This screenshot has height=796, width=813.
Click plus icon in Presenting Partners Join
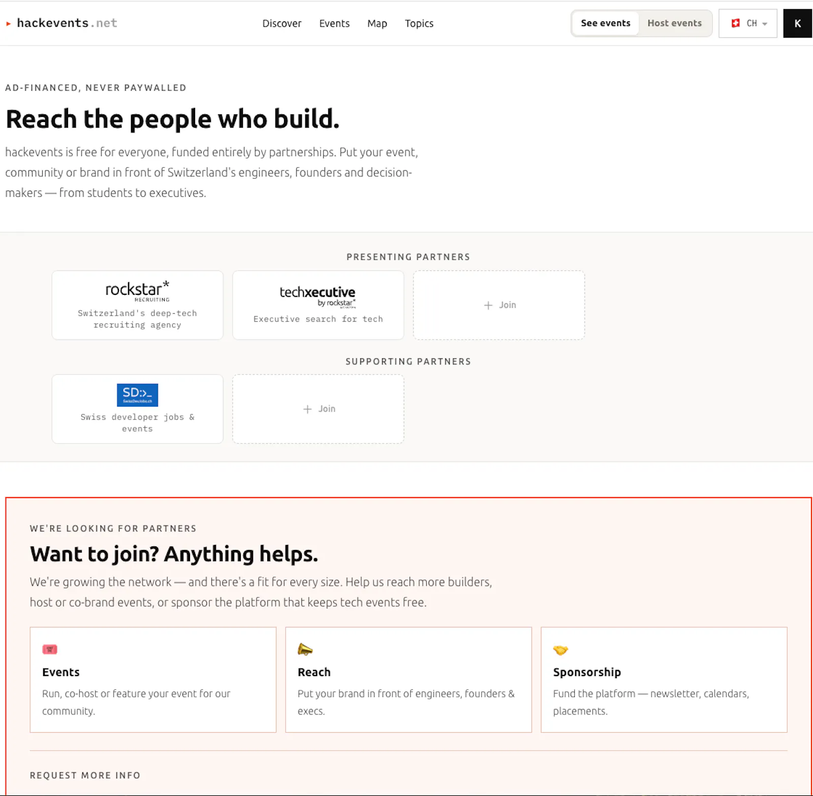[x=488, y=305]
